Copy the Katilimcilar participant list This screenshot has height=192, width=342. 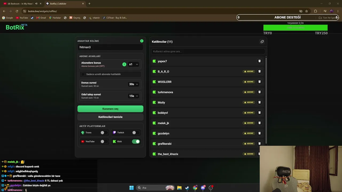point(262,42)
